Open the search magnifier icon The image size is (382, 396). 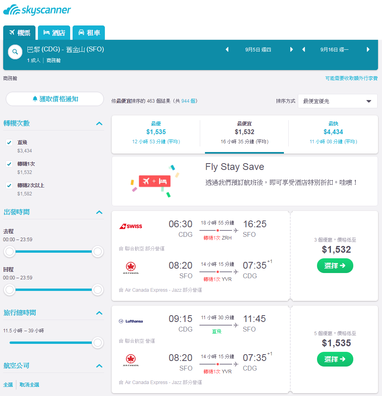point(15,52)
